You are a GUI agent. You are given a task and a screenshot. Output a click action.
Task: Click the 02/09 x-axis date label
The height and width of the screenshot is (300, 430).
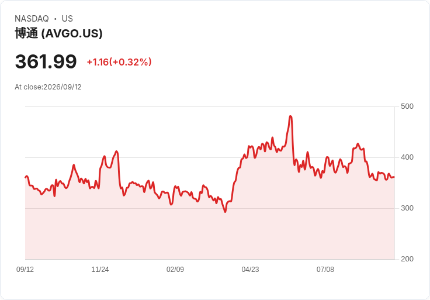coord(175,270)
